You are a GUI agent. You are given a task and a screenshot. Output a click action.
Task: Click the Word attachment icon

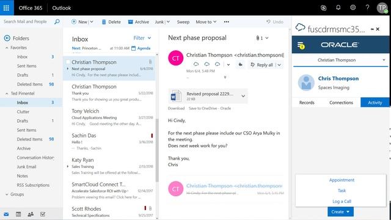point(176,96)
